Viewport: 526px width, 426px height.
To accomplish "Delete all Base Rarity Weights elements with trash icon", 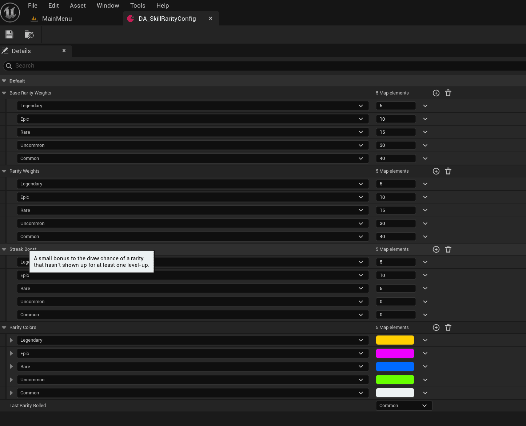I will (448, 93).
